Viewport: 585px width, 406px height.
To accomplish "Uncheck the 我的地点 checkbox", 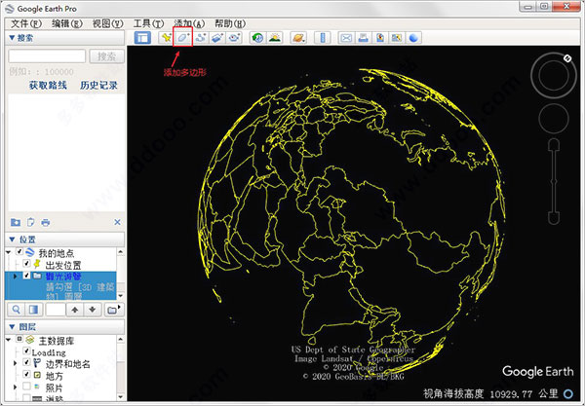I will pos(19,252).
